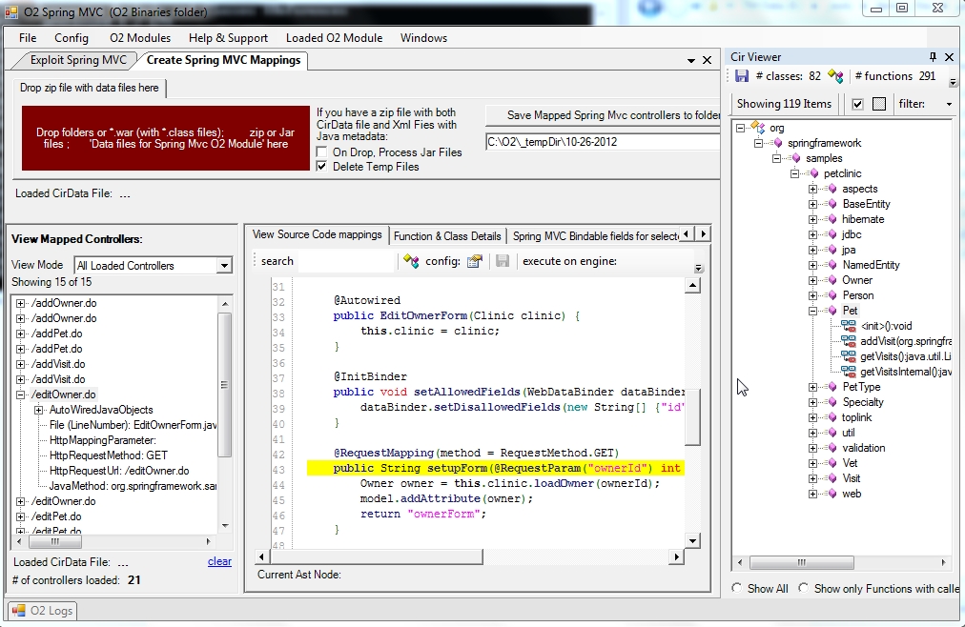The width and height of the screenshot is (965, 627).
Task: Click the red drop zone for data files
Action: tap(166, 138)
